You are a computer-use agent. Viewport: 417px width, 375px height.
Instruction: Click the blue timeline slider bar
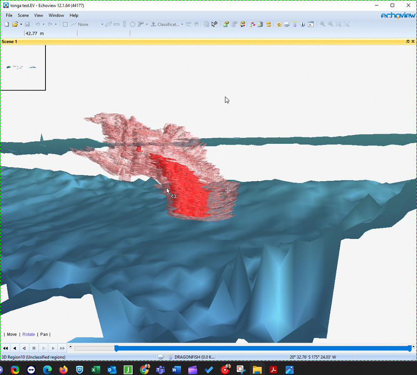[x=263, y=348]
